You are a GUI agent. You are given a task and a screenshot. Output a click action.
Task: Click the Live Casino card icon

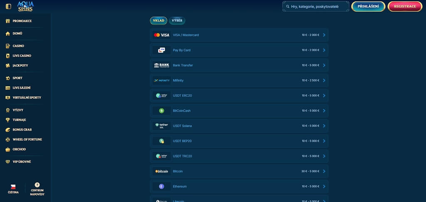(8, 56)
